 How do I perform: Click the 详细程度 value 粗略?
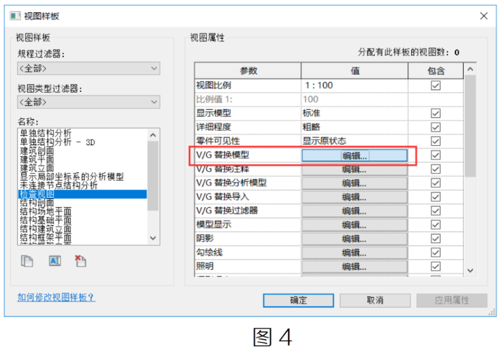click(354, 127)
